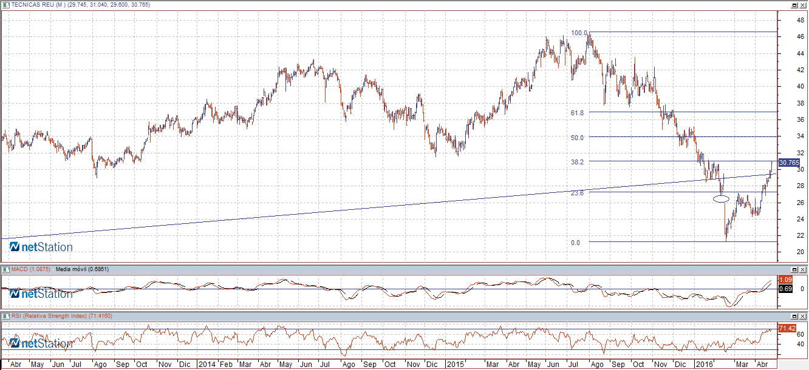
Task: Click the 20 price axis label
Action: pos(800,252)
